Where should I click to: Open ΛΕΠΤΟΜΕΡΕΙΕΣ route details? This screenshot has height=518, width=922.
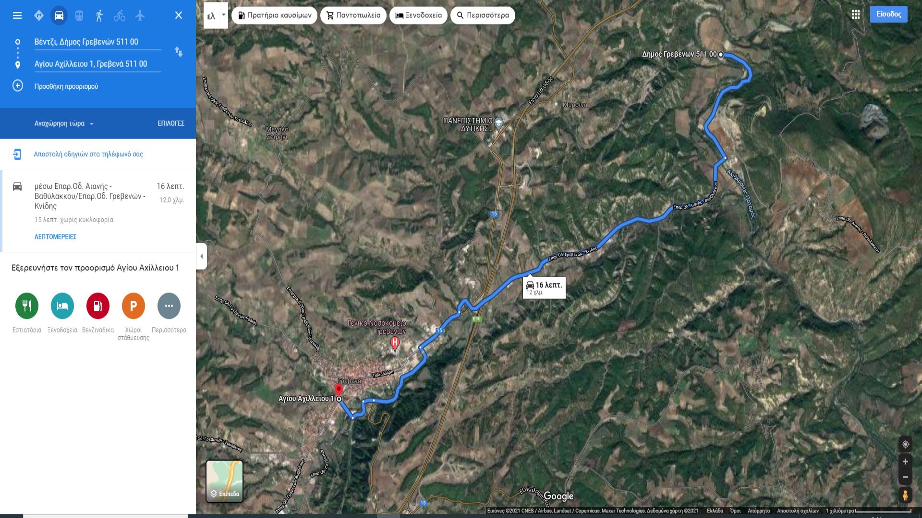coord(55,236)
